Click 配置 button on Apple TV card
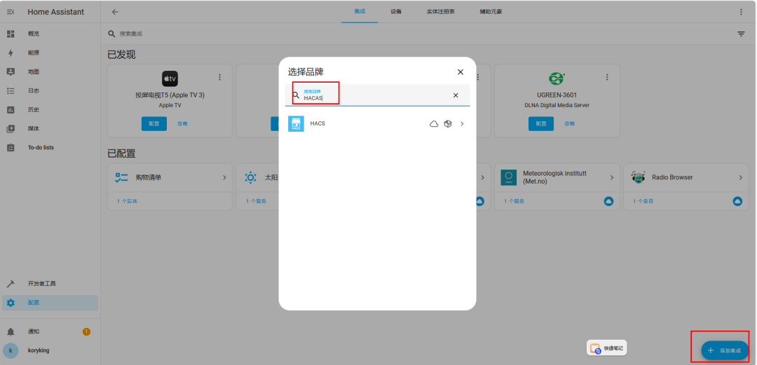757x365 pixels. [154, 123]
